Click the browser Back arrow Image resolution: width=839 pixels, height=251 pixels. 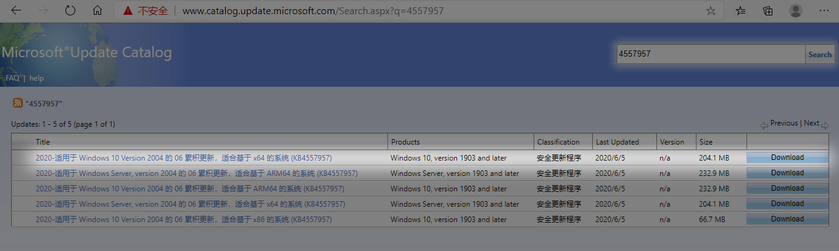17,10
